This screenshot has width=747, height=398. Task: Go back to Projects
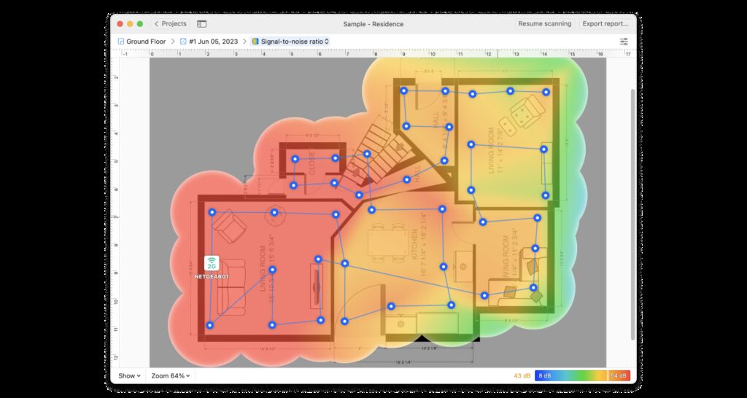point(170,24)
